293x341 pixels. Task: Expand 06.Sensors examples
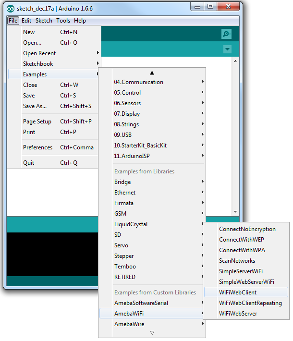(152, 103)
